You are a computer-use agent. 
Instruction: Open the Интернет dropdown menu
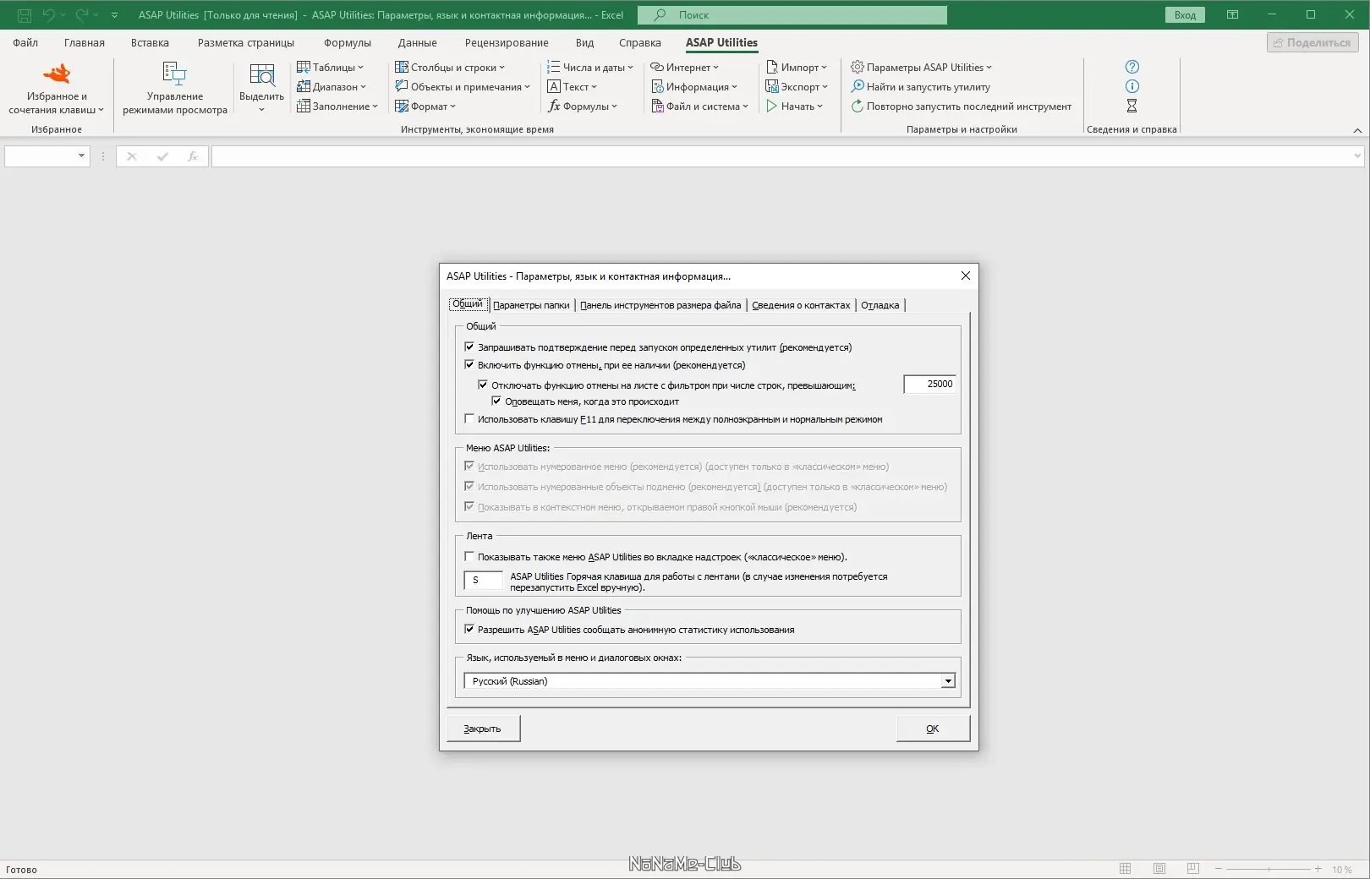tap(687, 67)
